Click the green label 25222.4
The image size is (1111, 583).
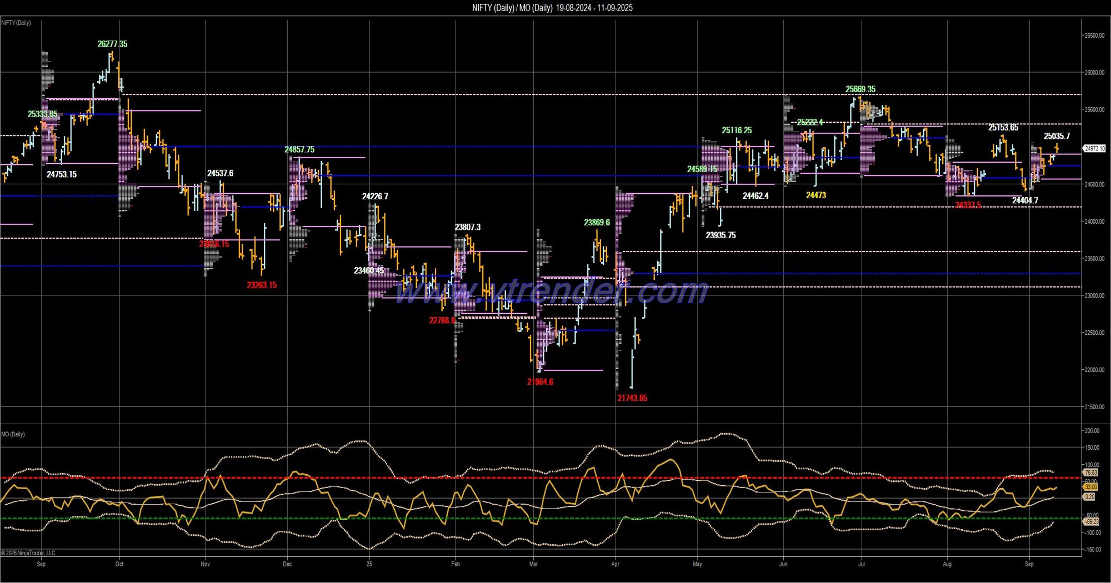[810, 122]
